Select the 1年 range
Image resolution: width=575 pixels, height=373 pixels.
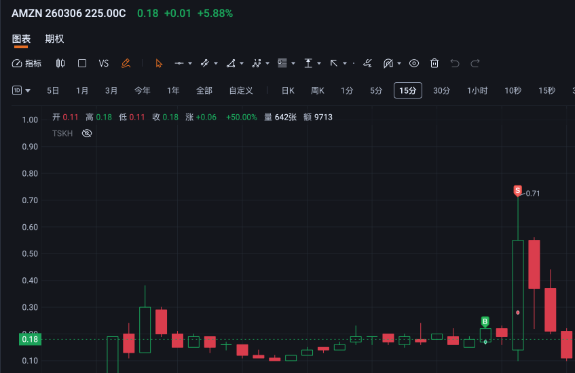click(173, 90)
